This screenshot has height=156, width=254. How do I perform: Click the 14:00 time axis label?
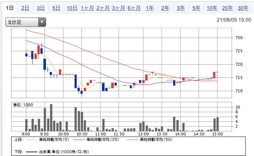pyautogui.click(x=181, y=134)
